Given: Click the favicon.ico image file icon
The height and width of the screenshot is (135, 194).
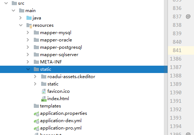Looking at the screenshot, I should (44, 91).
